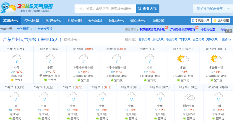Click the overcast cloud icon for 03月29日

pos(189,97)
